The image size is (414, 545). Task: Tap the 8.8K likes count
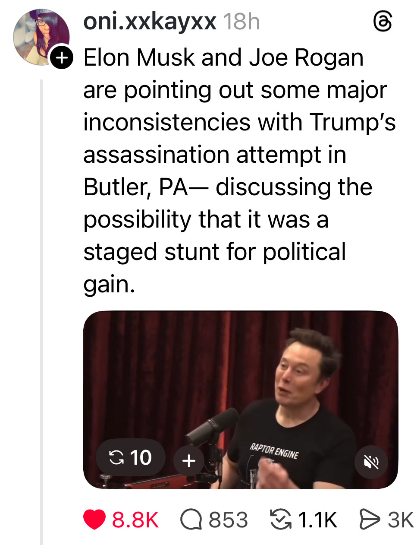135,520
